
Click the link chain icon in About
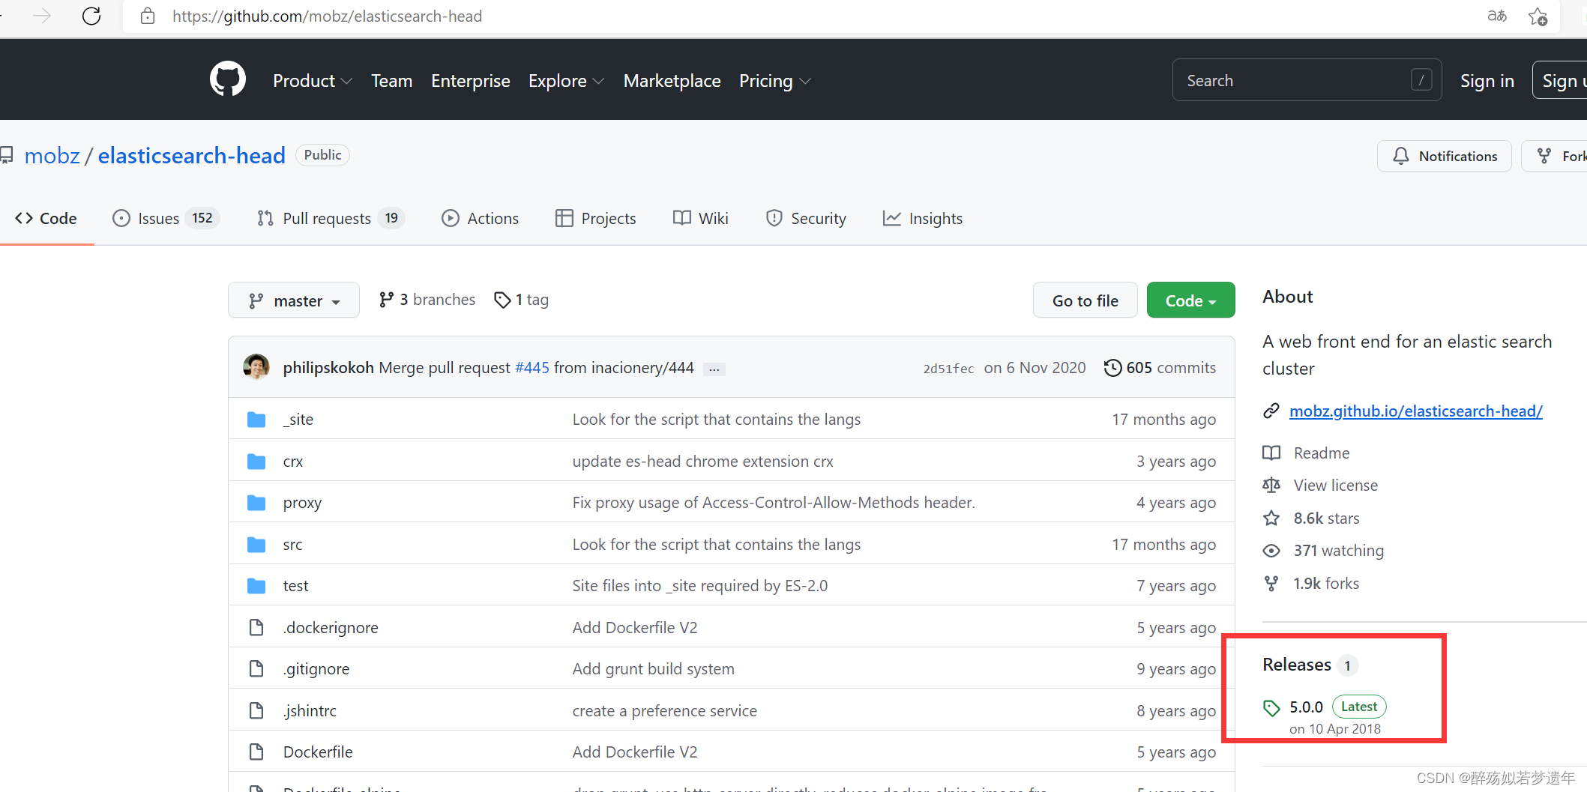coord(1271,411)
